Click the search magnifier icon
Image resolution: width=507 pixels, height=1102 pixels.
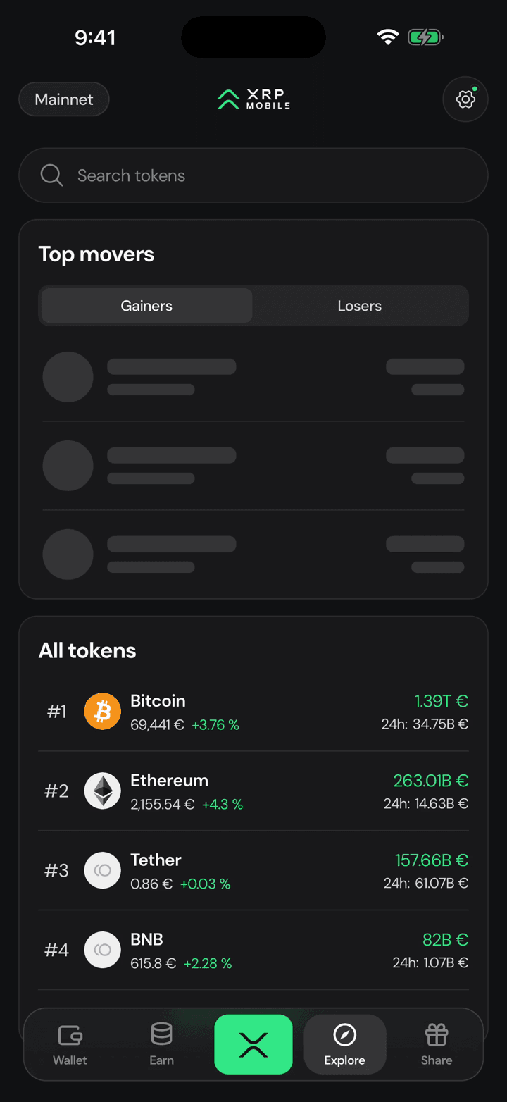coord(51,175)
